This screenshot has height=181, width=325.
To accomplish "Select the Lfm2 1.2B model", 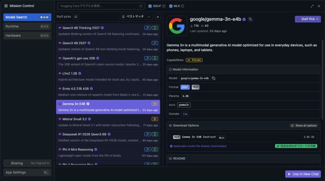I will coord(108,76).
